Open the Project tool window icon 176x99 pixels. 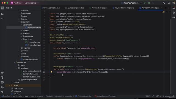[2, 8]
